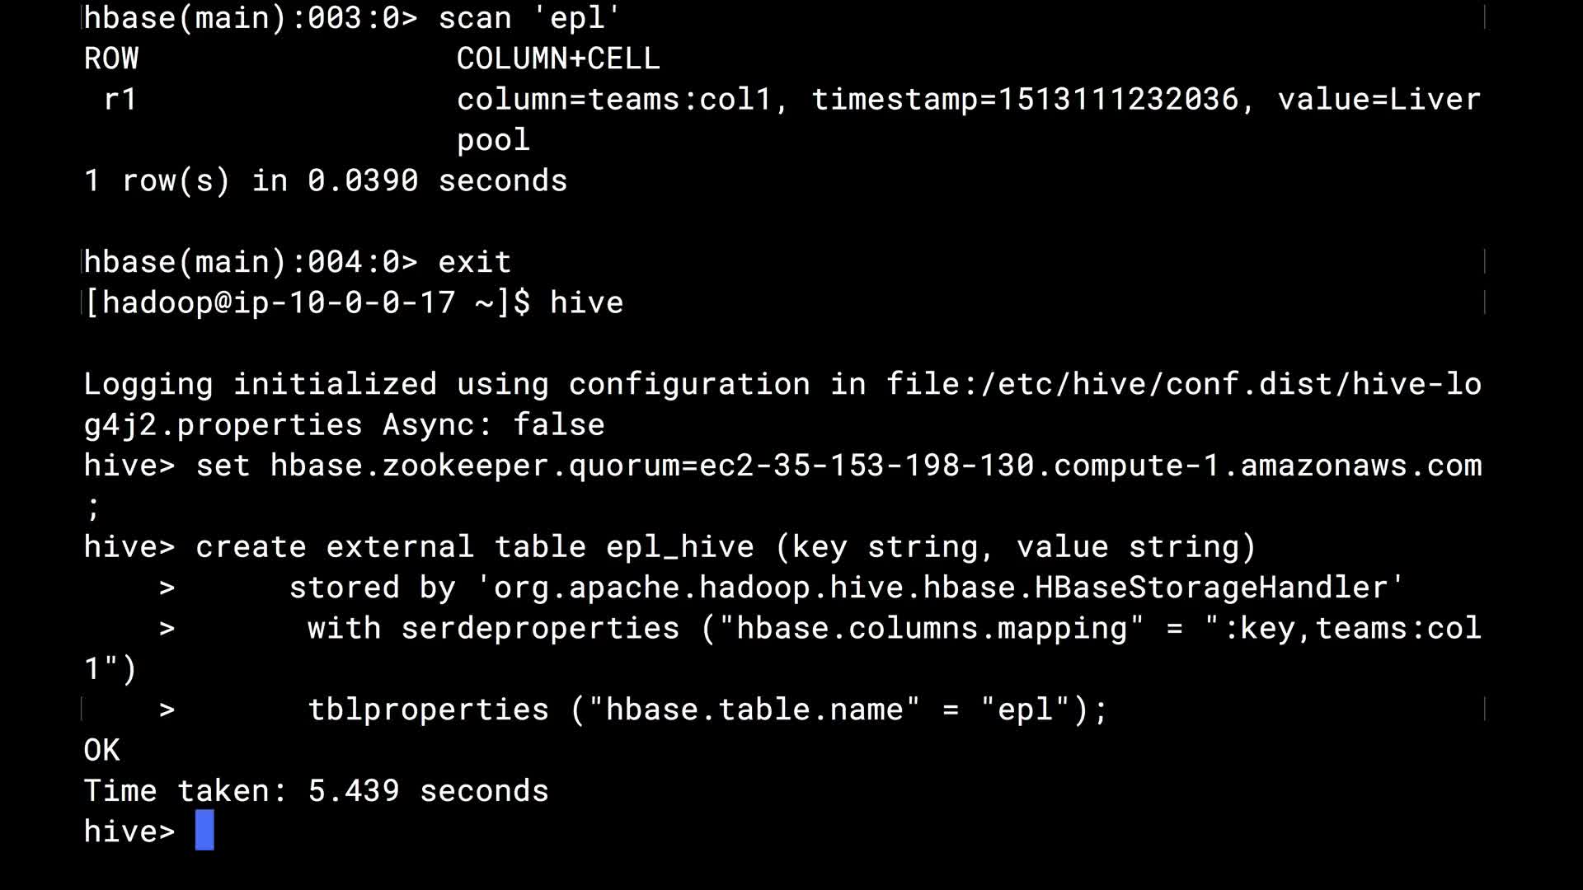Viewport: 1583px width, 890px height.
Task: Click the 'exit' command in hbase shell
Action: coord(474,262)
